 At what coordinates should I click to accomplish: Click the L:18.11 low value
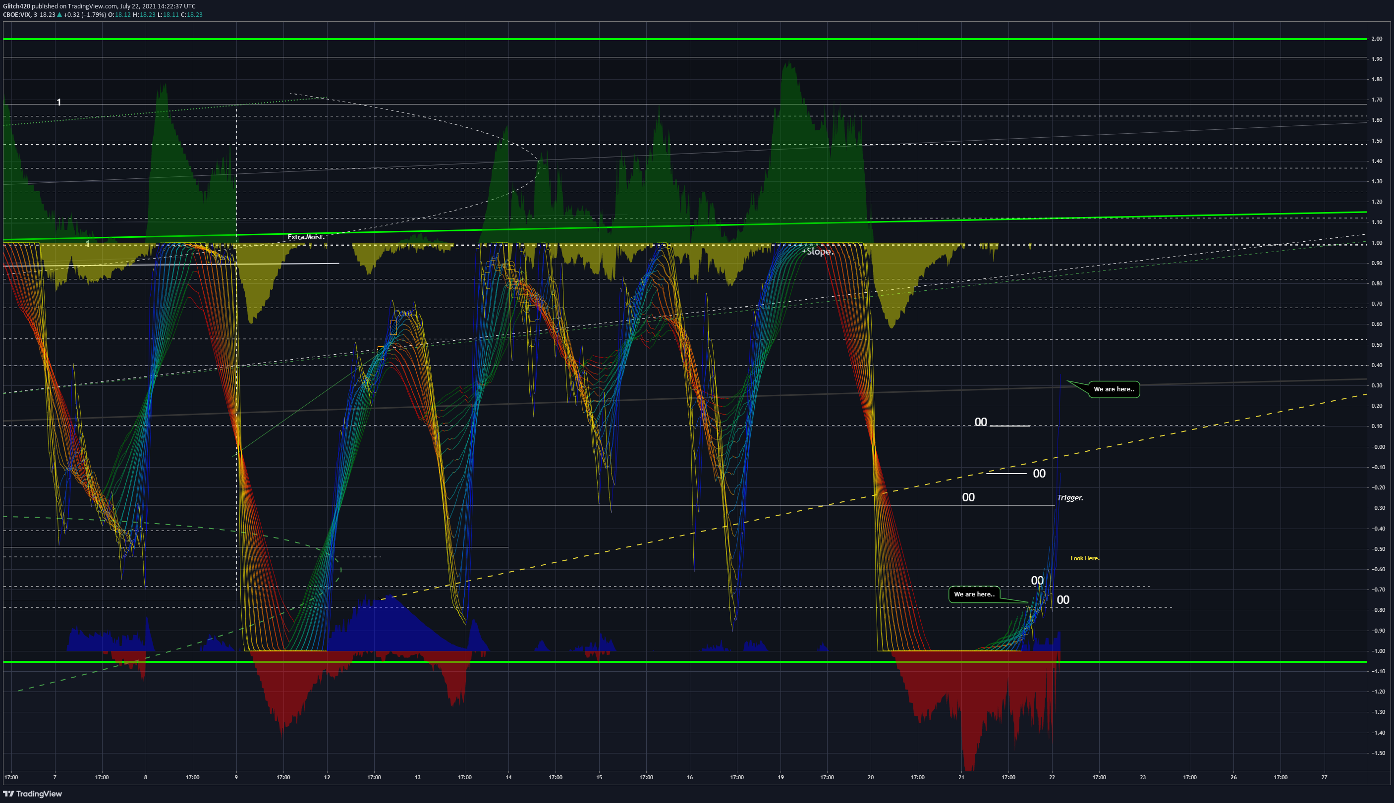click(167, 15)
